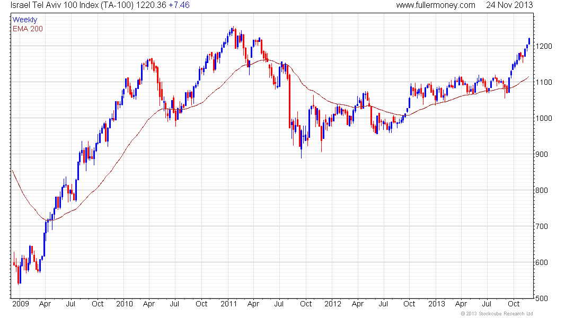Click the right end of the EMA 200 line
The width and height of the screenshot is (583, 318).
click(x=528, y=77)
